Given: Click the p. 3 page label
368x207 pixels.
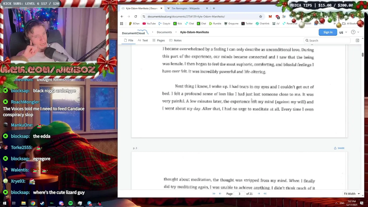Looking at the screenshot, I should coord(135,148).
